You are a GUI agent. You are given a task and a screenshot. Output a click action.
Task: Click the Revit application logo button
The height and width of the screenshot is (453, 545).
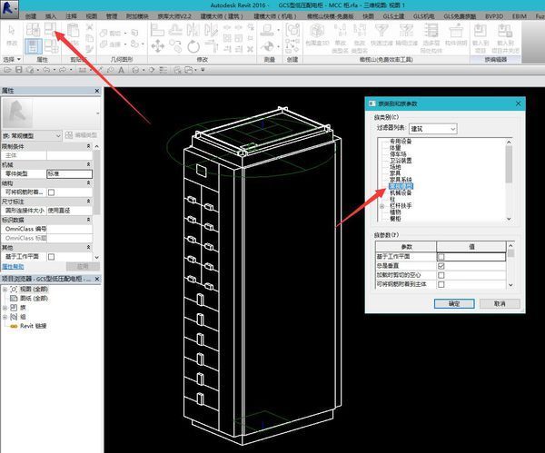coord(8,6)
